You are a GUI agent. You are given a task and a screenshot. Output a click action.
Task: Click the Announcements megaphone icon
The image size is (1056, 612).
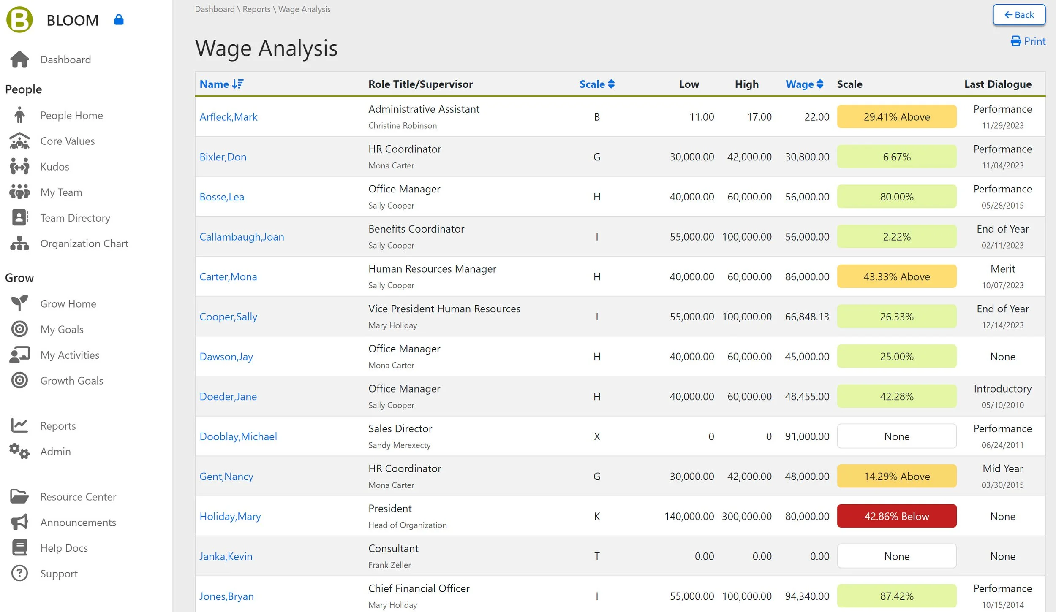pyautogui.click(x=19, y=522)
